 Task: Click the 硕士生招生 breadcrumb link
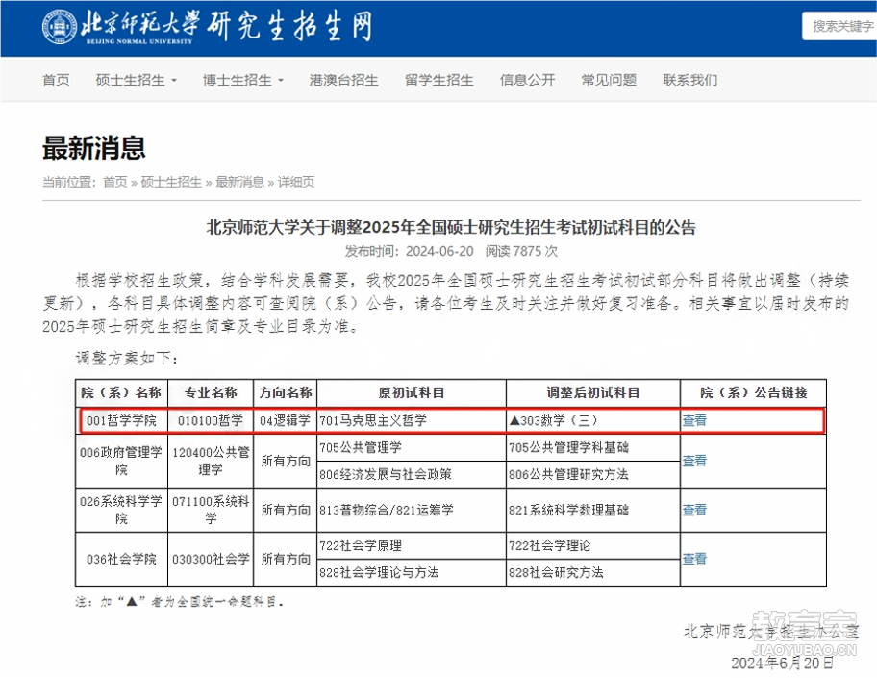click(x=171, y=182)
